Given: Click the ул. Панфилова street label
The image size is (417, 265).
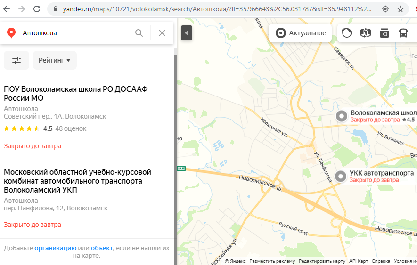Looking at the screenshot, I should (323, 167).
